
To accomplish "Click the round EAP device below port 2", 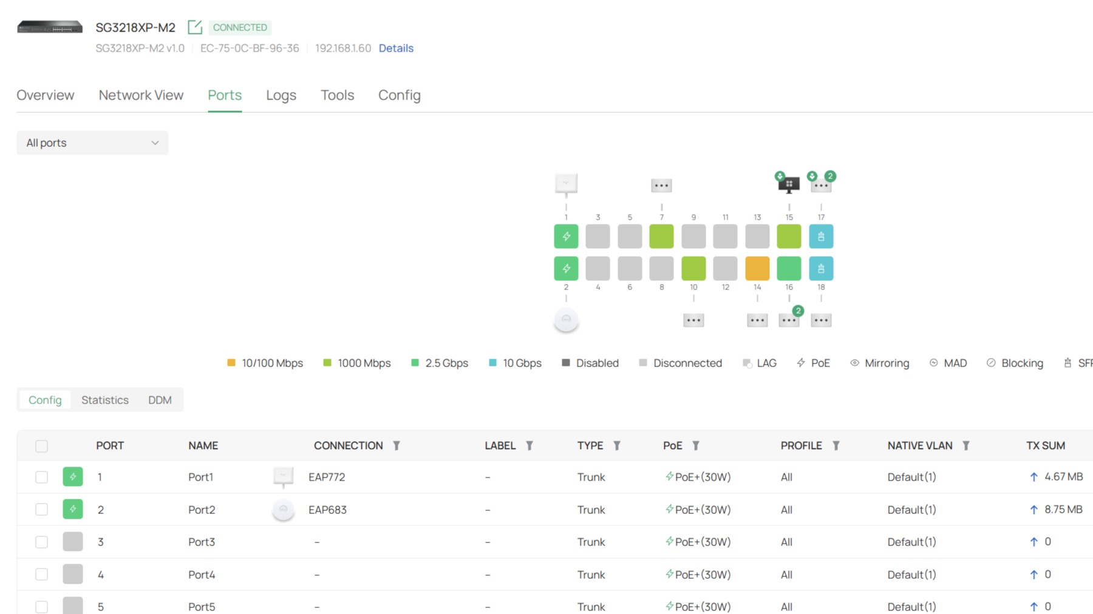I will click(566, 320).
